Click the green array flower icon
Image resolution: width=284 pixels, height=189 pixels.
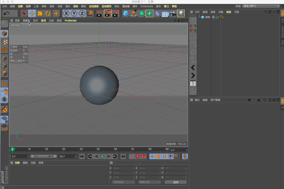point(149,13)
